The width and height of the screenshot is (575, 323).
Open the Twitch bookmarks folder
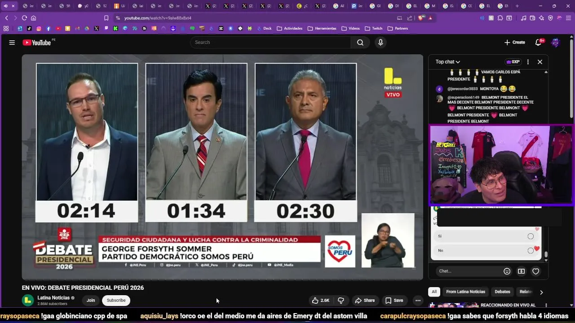pyautogui.click(x=374, y=28)
